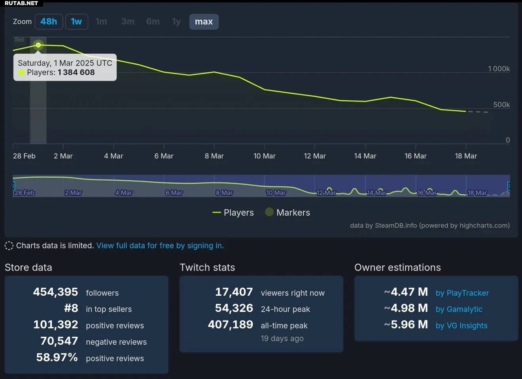522x379 pixels.
Task: Click the right navigator range handle
Action: [x=509, y=186]
